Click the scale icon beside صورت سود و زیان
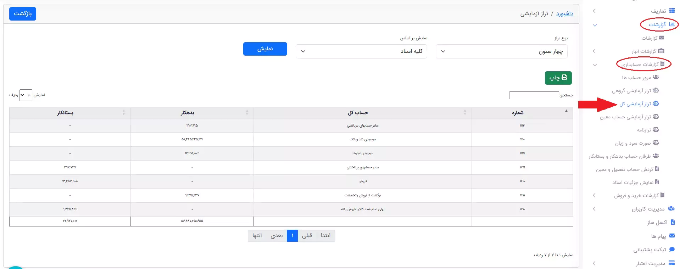Viewport: 680px width, 269px height. coord(656,143)
